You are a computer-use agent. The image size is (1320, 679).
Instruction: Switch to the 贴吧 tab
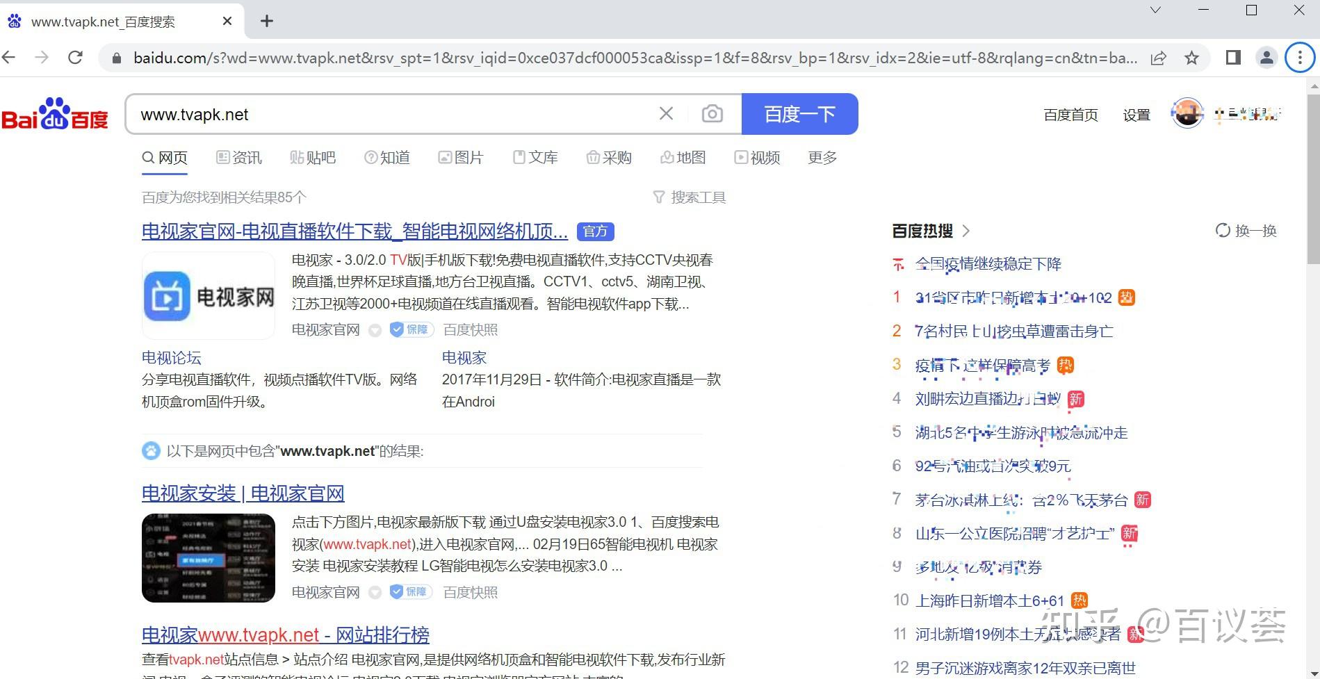tap(313, 158)
